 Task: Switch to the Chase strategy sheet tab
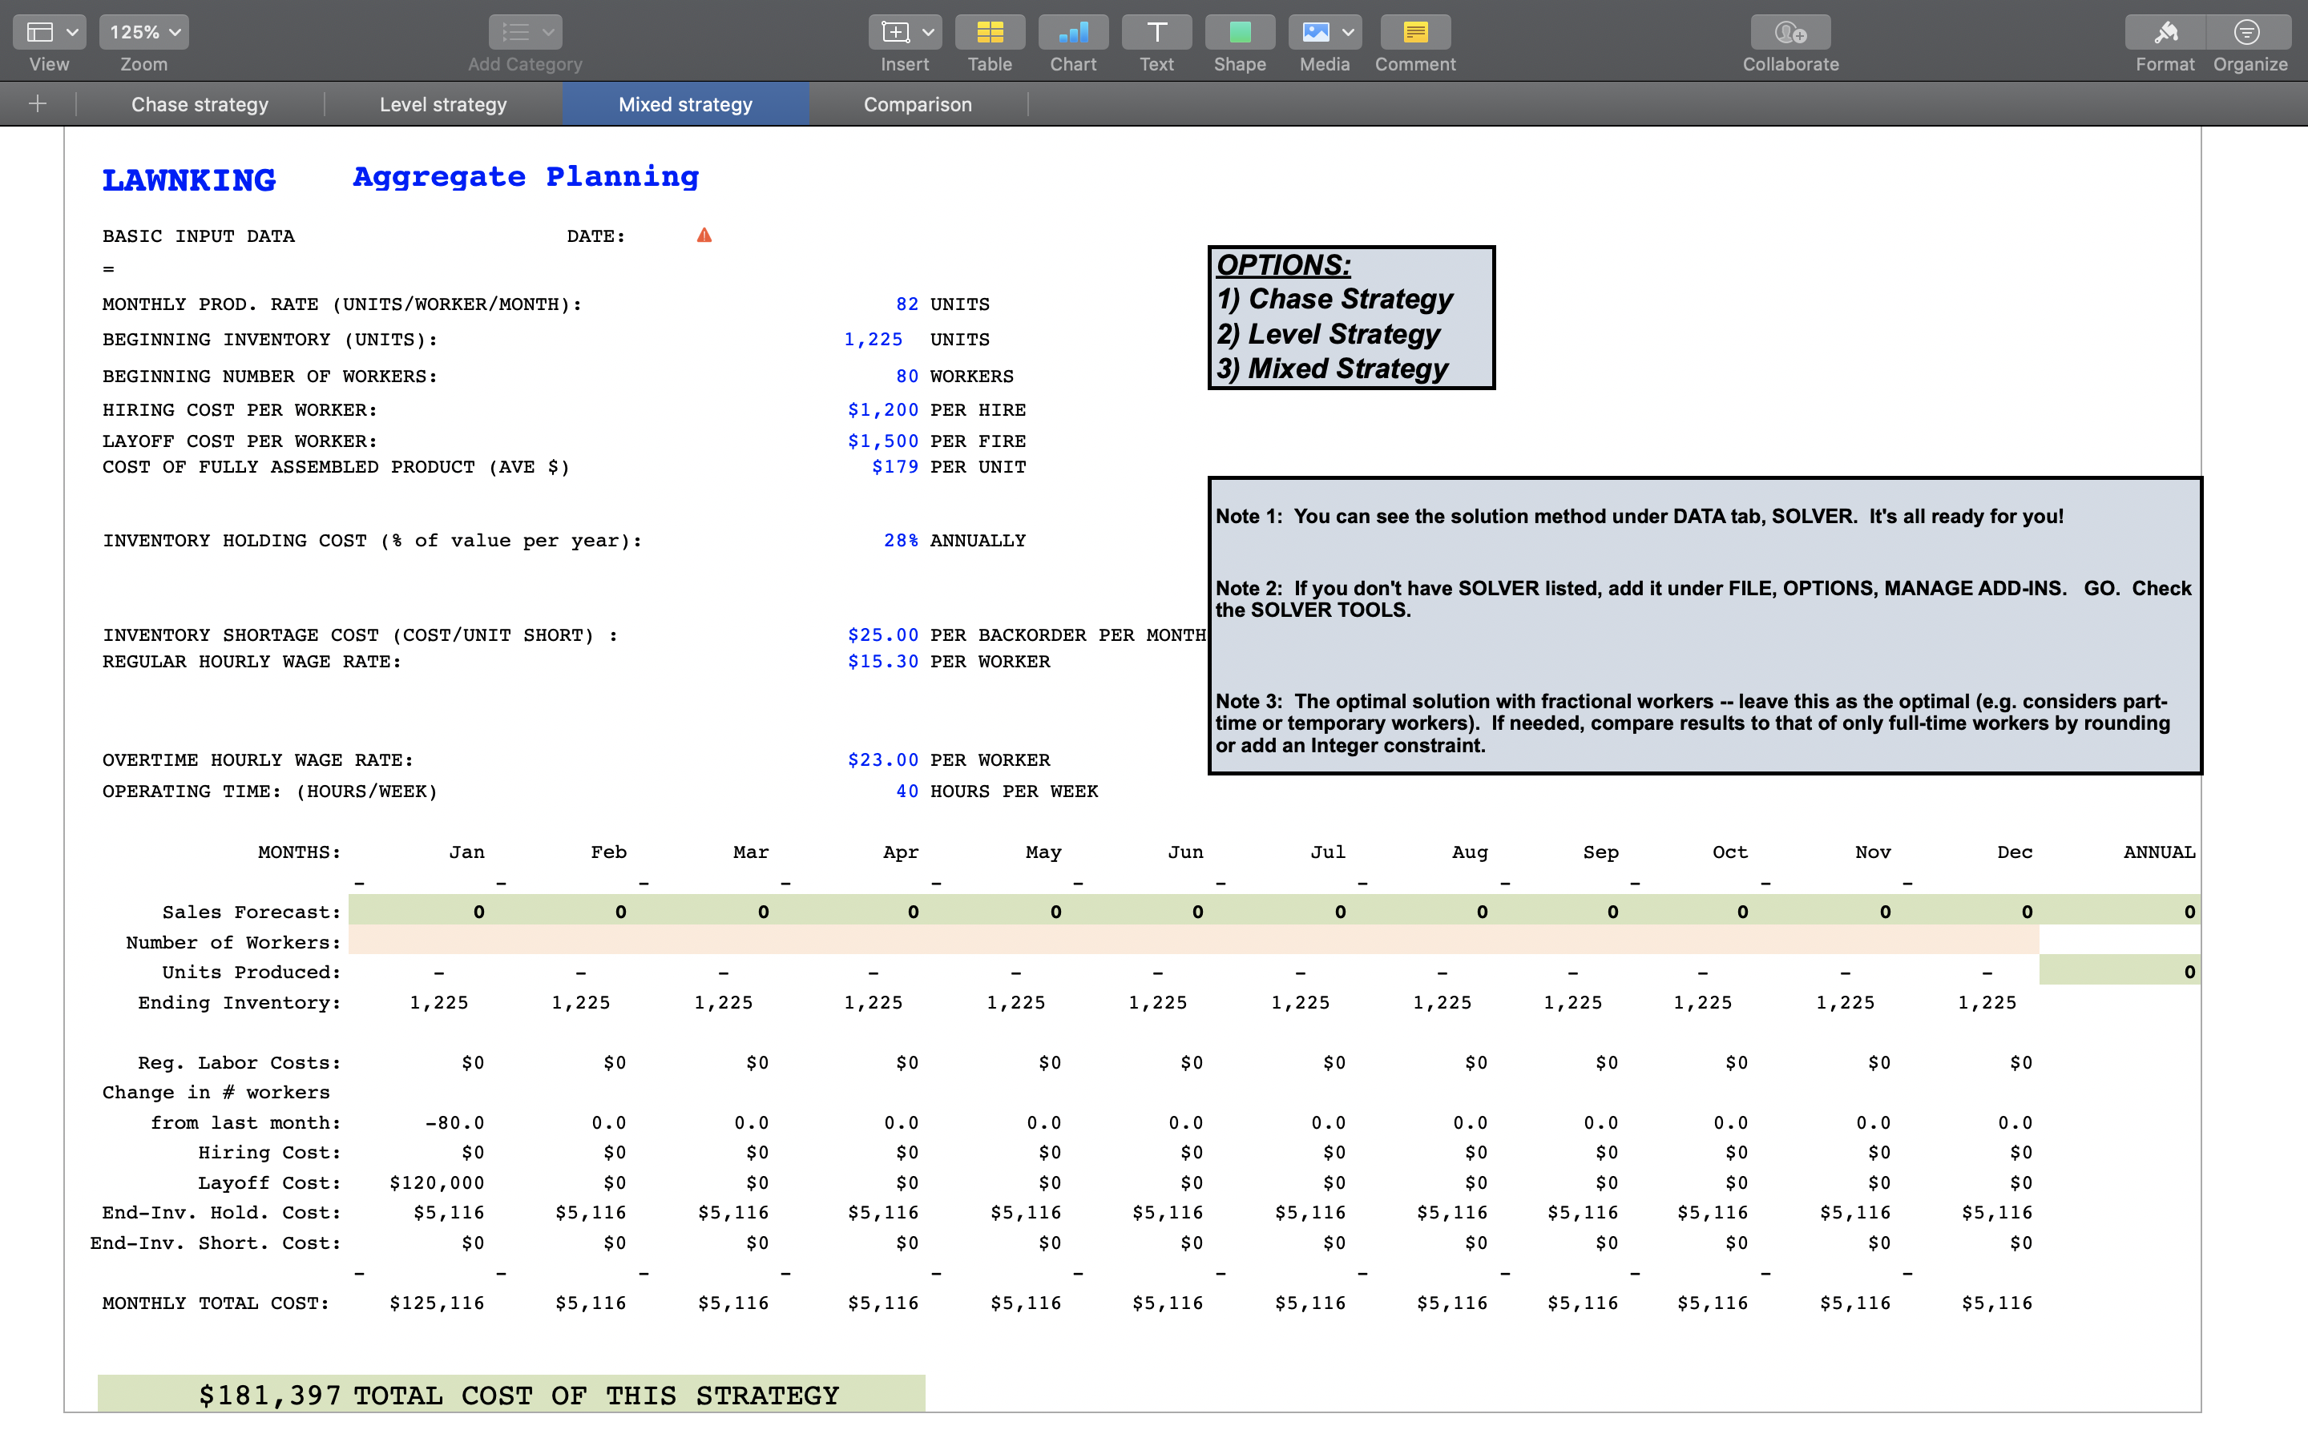click(200, 105)
